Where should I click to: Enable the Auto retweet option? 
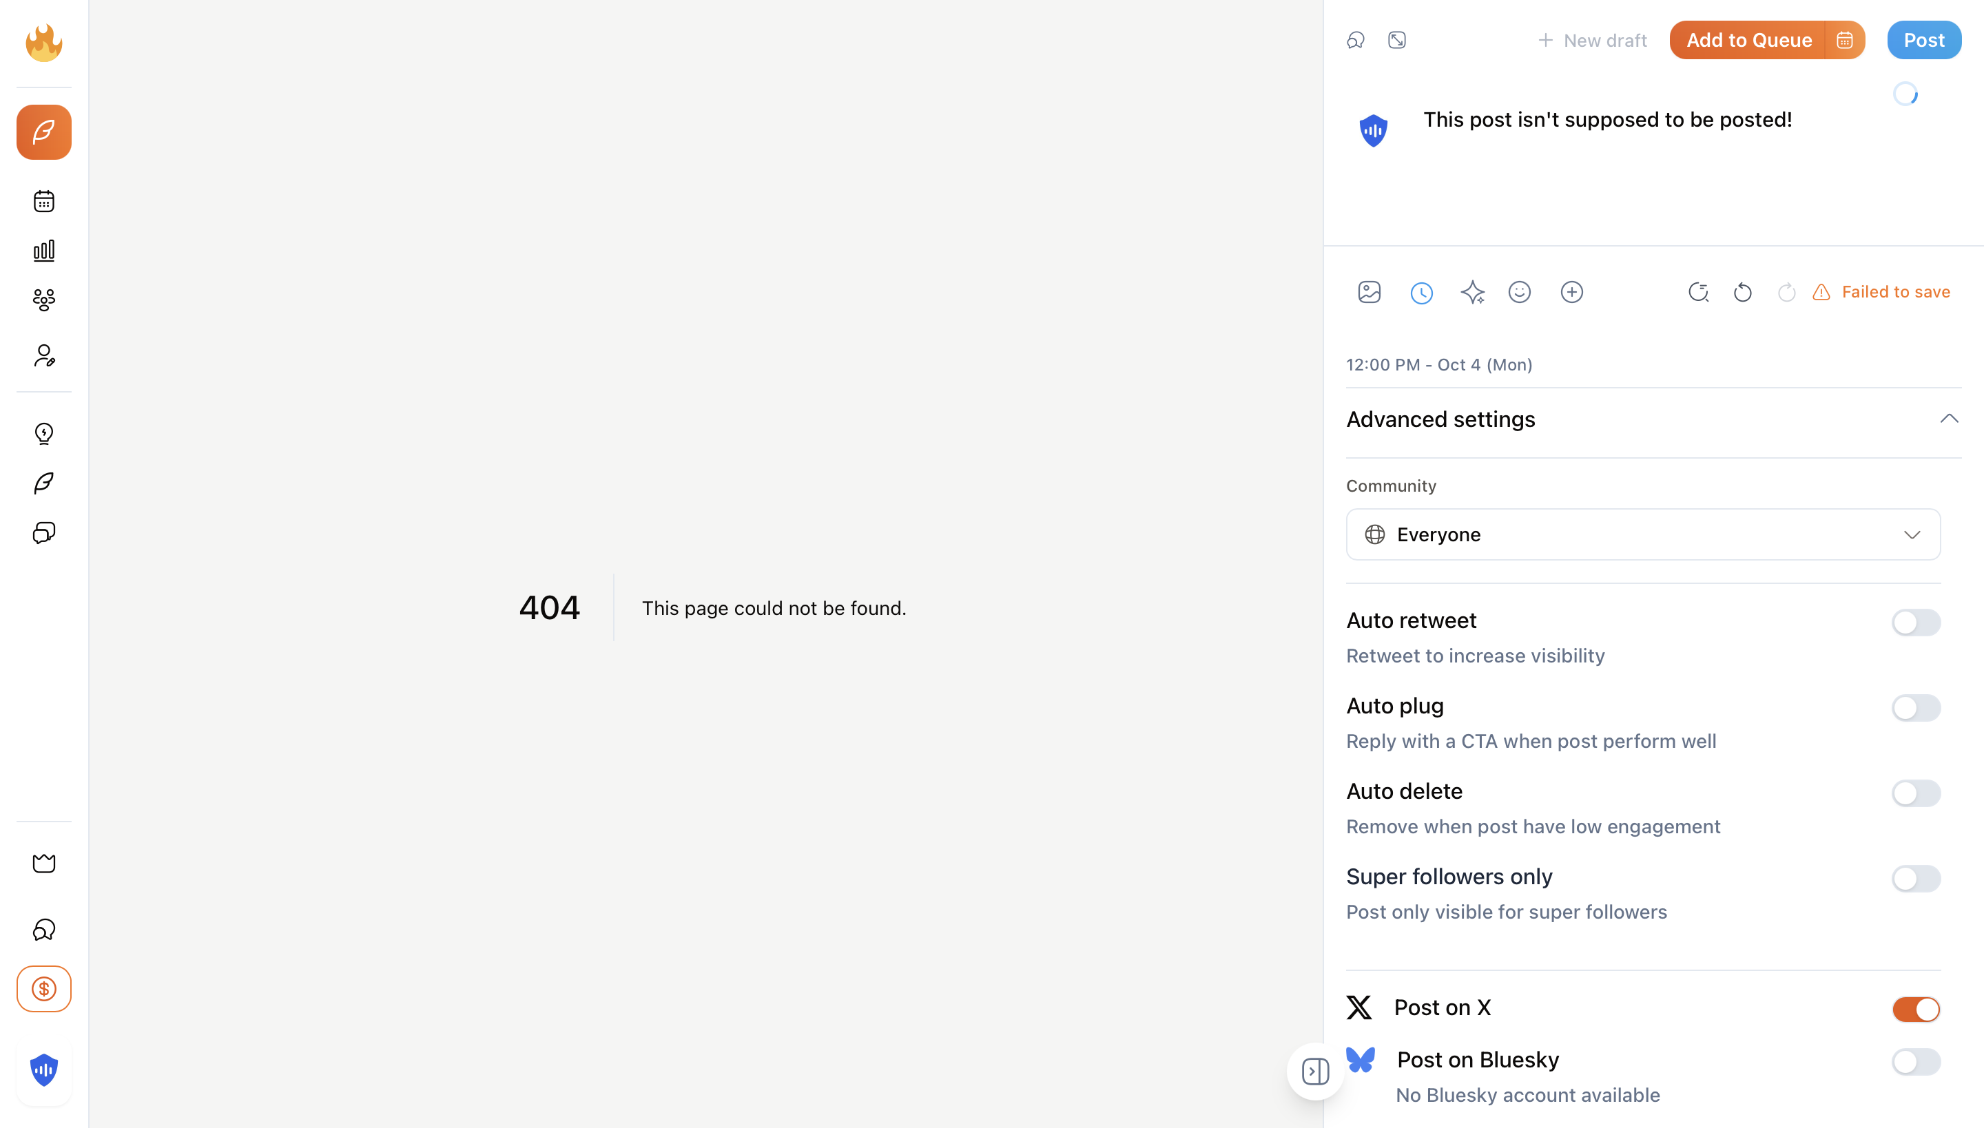coord(1915,622)
